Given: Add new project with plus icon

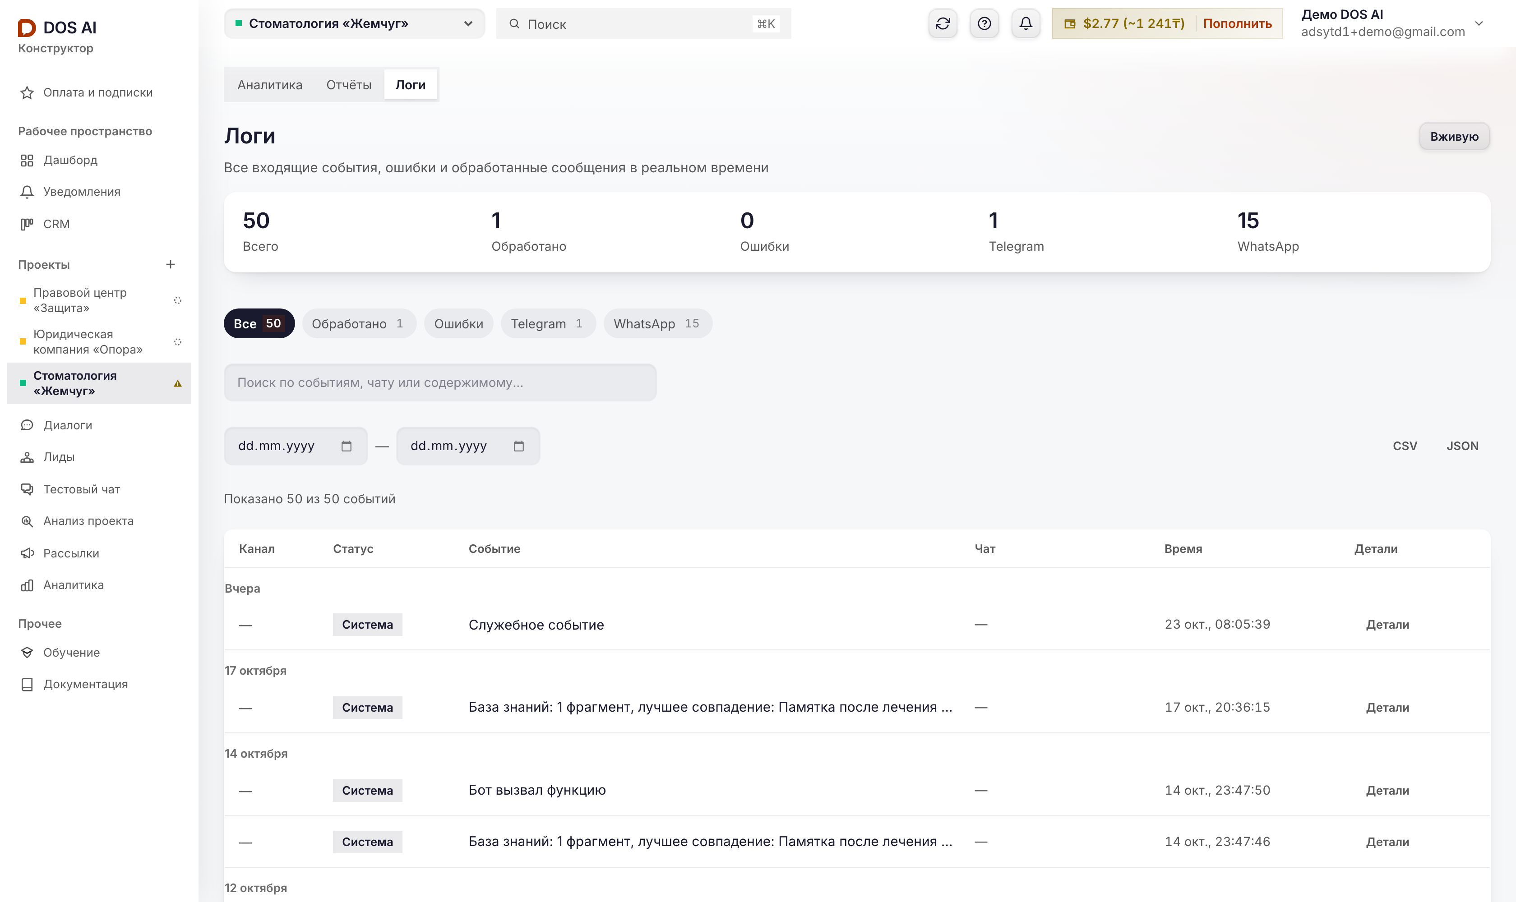Looking at the screenshot, I should pyautogui.click(x=170, y=264).
